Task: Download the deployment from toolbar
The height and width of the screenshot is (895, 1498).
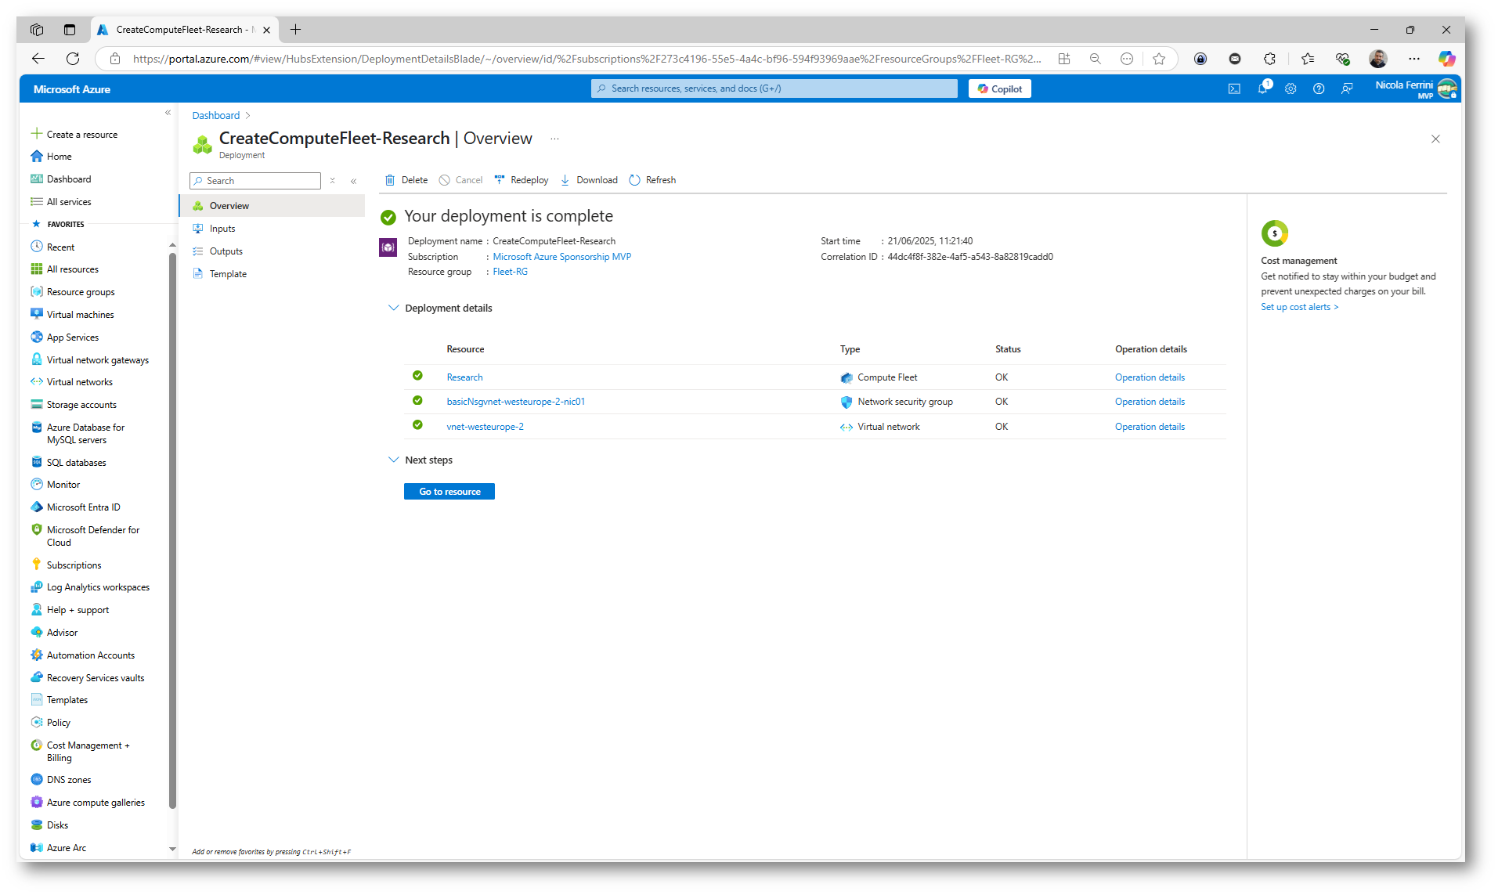Action: 589,180
